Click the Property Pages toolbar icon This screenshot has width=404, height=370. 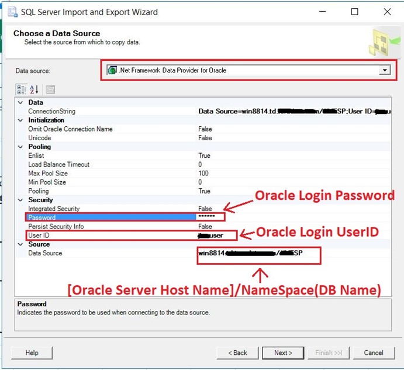[x=50, y=89]
